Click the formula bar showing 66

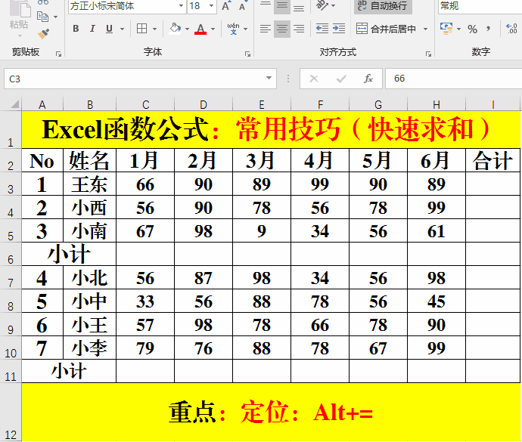[454, 79]
